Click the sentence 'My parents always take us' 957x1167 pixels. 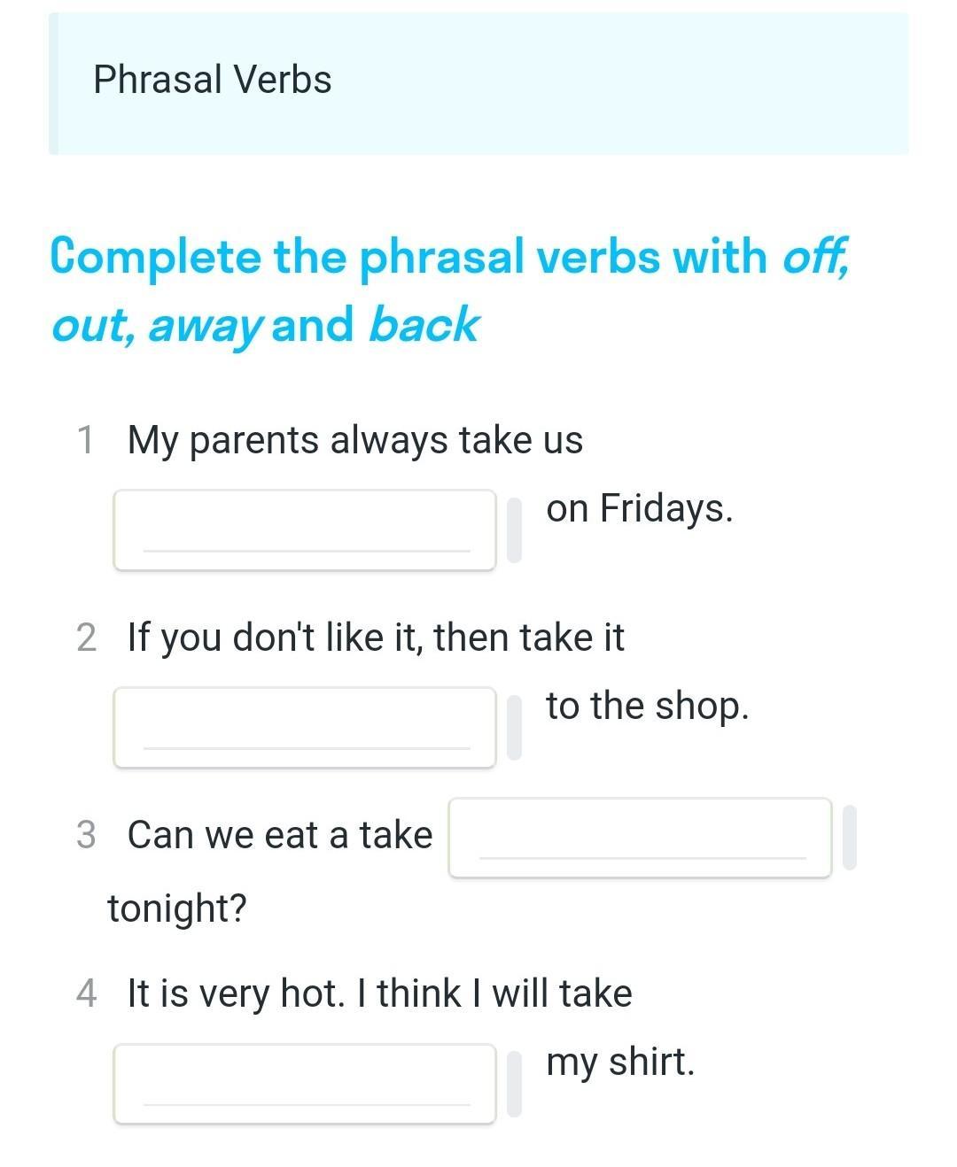[x=355, y=441]
